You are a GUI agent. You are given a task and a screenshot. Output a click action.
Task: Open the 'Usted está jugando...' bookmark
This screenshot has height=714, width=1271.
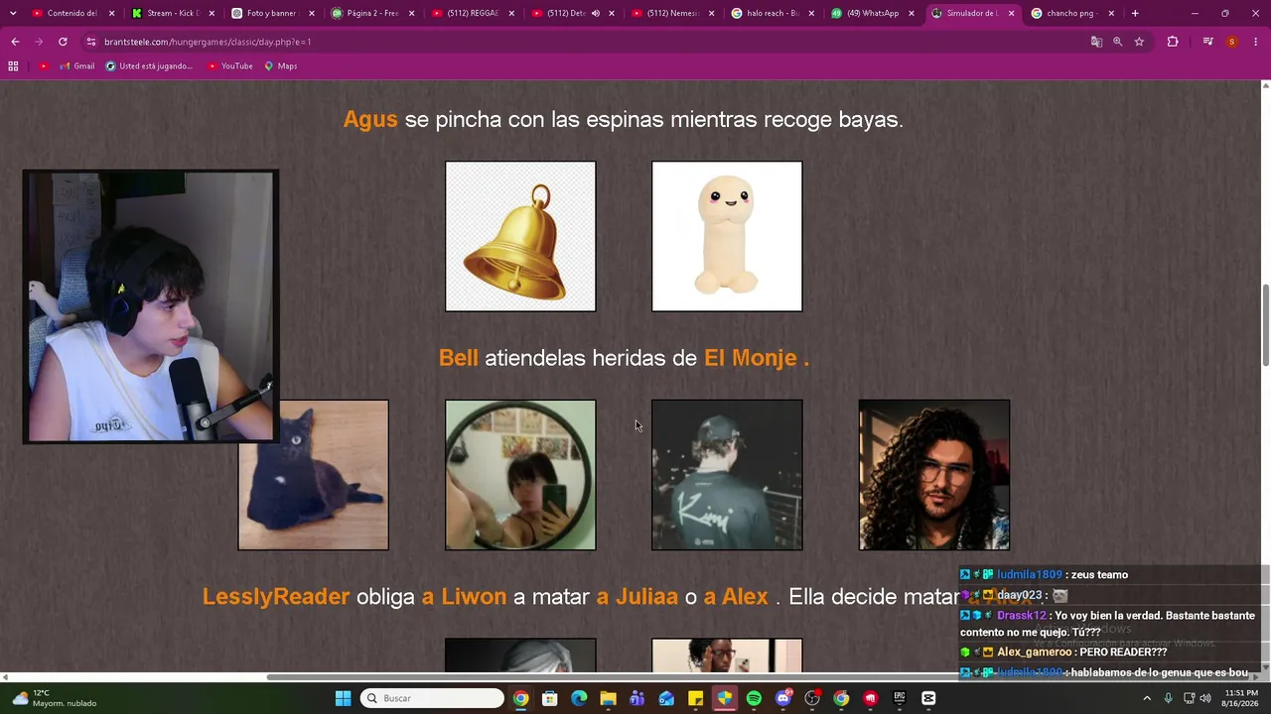point(149,66)
